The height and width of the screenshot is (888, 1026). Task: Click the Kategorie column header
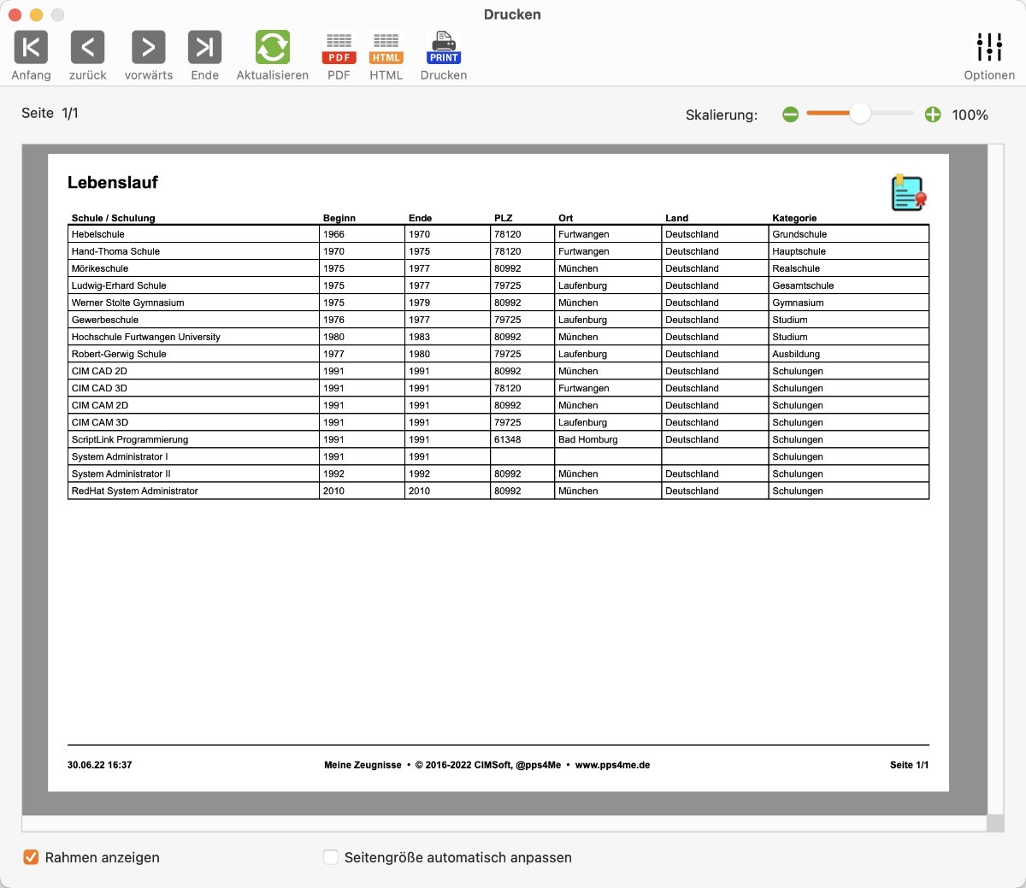(794, 218)
